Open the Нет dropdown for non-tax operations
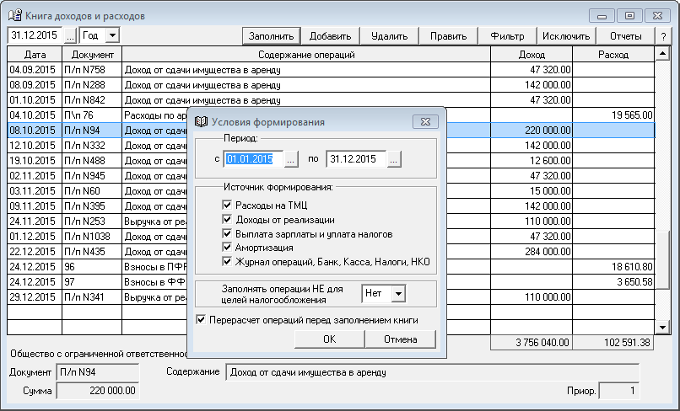Viewport: 680px width, 411px height. coord(398,294)
